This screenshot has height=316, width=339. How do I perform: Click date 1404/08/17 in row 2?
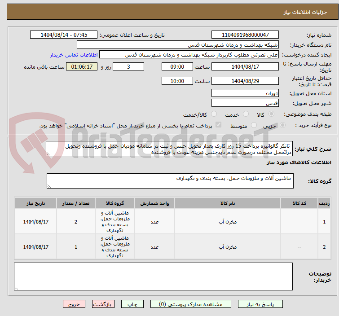35,247
